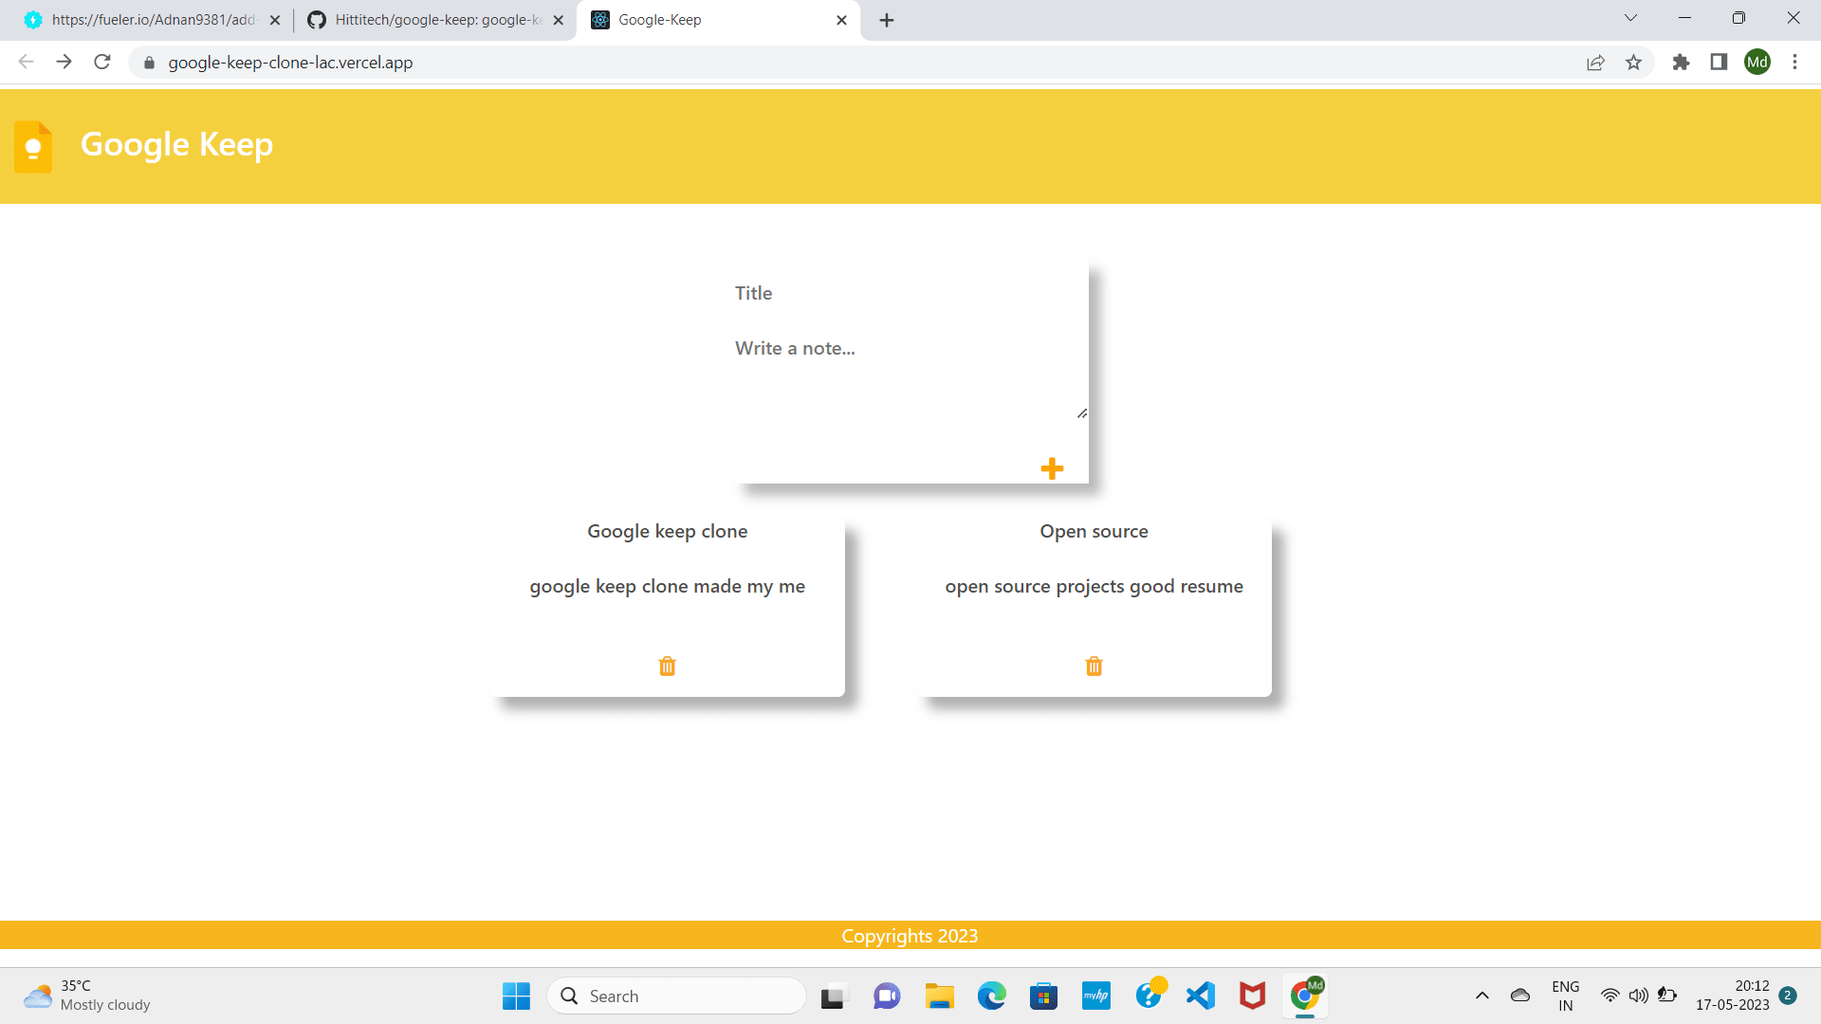This screenshot has width=1821, height=1024.
Task: Click the Md profile avatar button
Action: pos(1757,63)
